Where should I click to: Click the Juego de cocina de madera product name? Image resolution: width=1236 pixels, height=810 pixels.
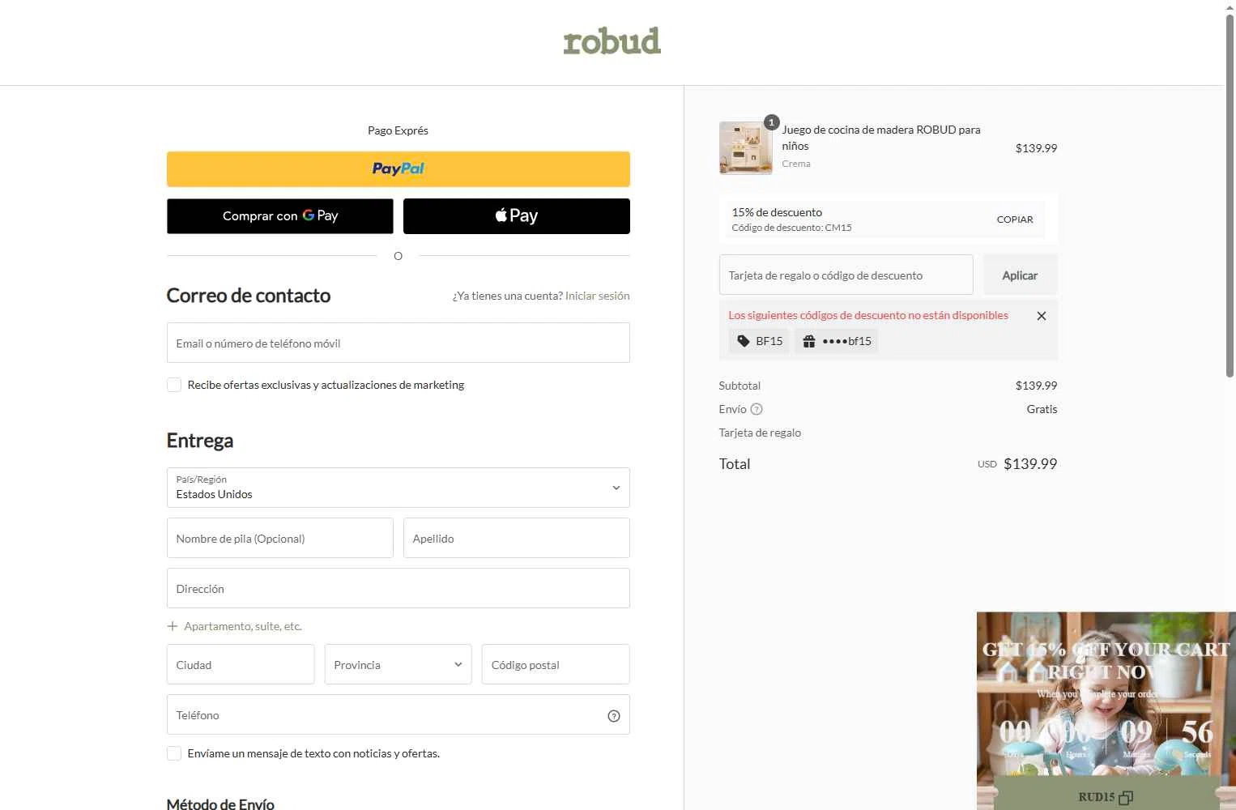(881, 138)
